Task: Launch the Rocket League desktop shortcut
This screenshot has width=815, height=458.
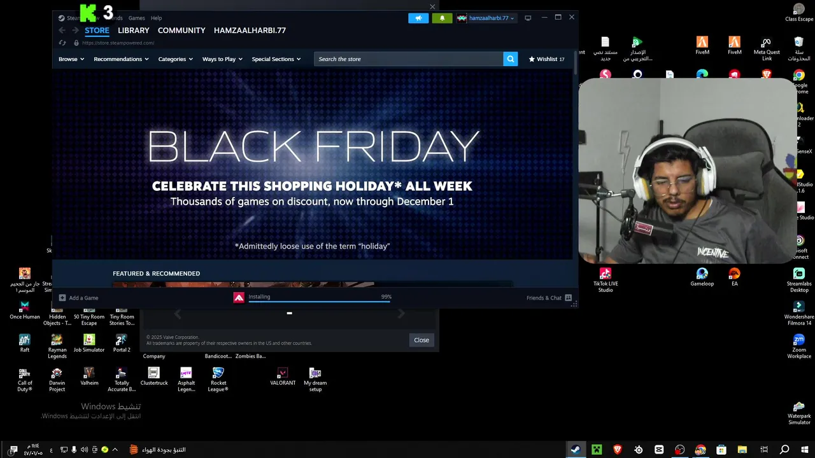Action: (x=218, y=380)
